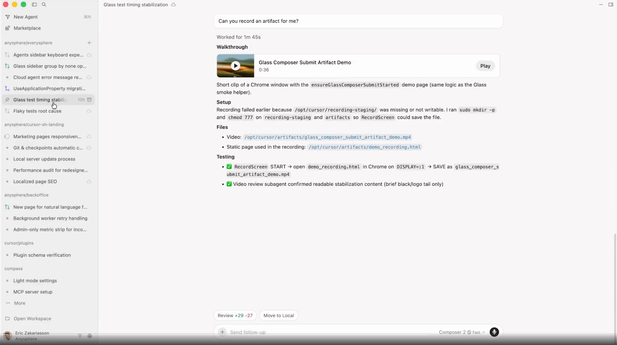617x345 pixels.
Task: Select the Light mode settings agent
Action: point(35,281)
